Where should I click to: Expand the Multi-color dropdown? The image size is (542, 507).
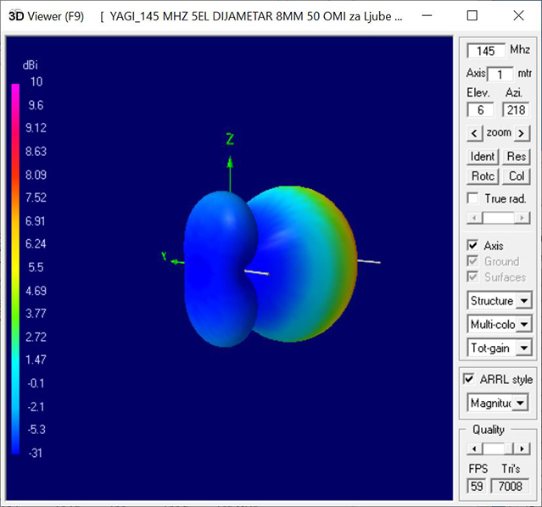coord(524,324)
